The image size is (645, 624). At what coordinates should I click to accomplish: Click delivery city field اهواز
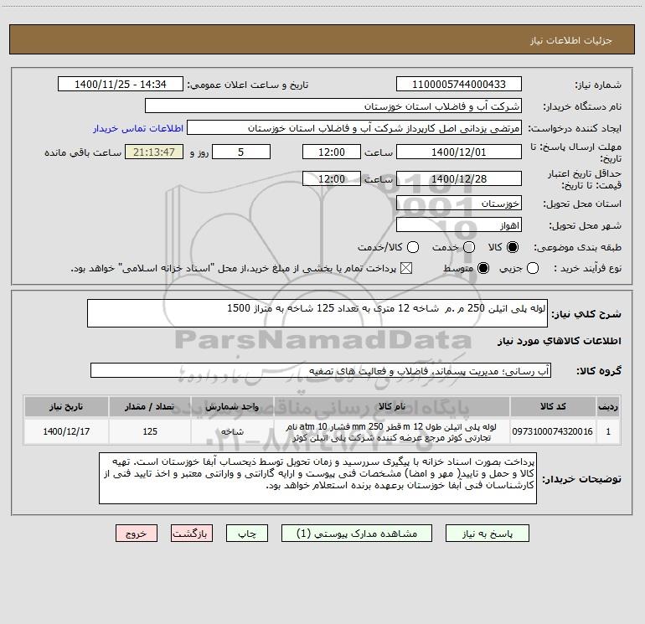tap(459, 225)
